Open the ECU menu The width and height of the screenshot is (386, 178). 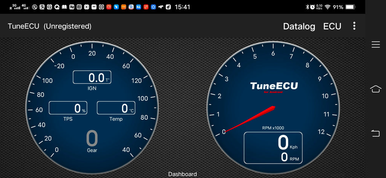tap(332, 26)
